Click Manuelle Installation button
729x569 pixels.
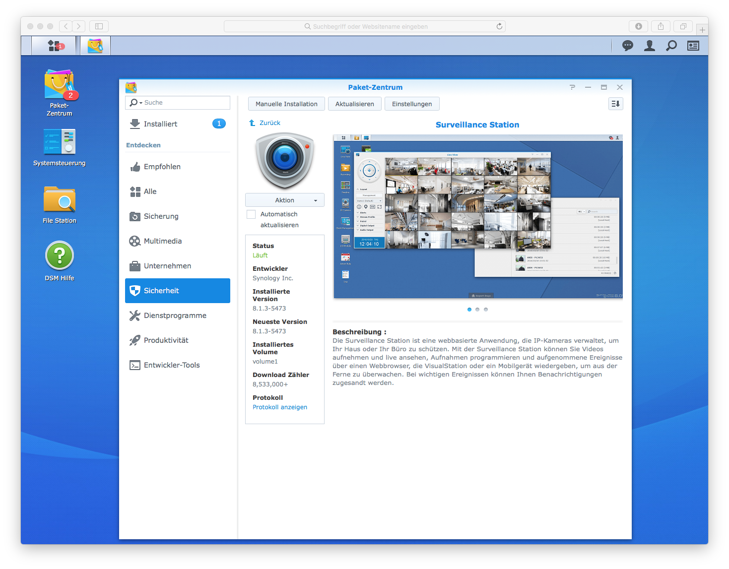(x=286, y=104)
